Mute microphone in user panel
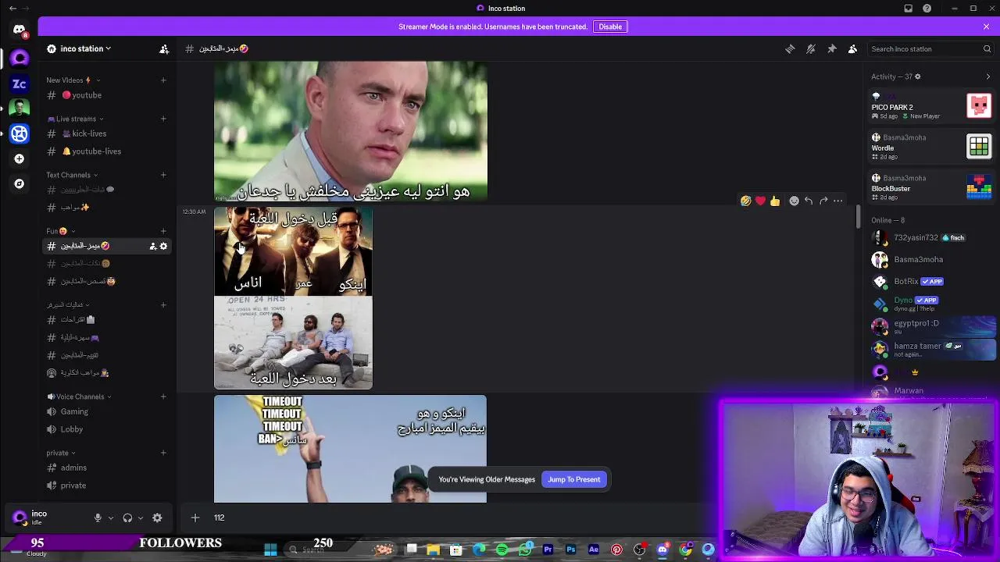This screenshot has width=1000, height=562. coord(98,518)
